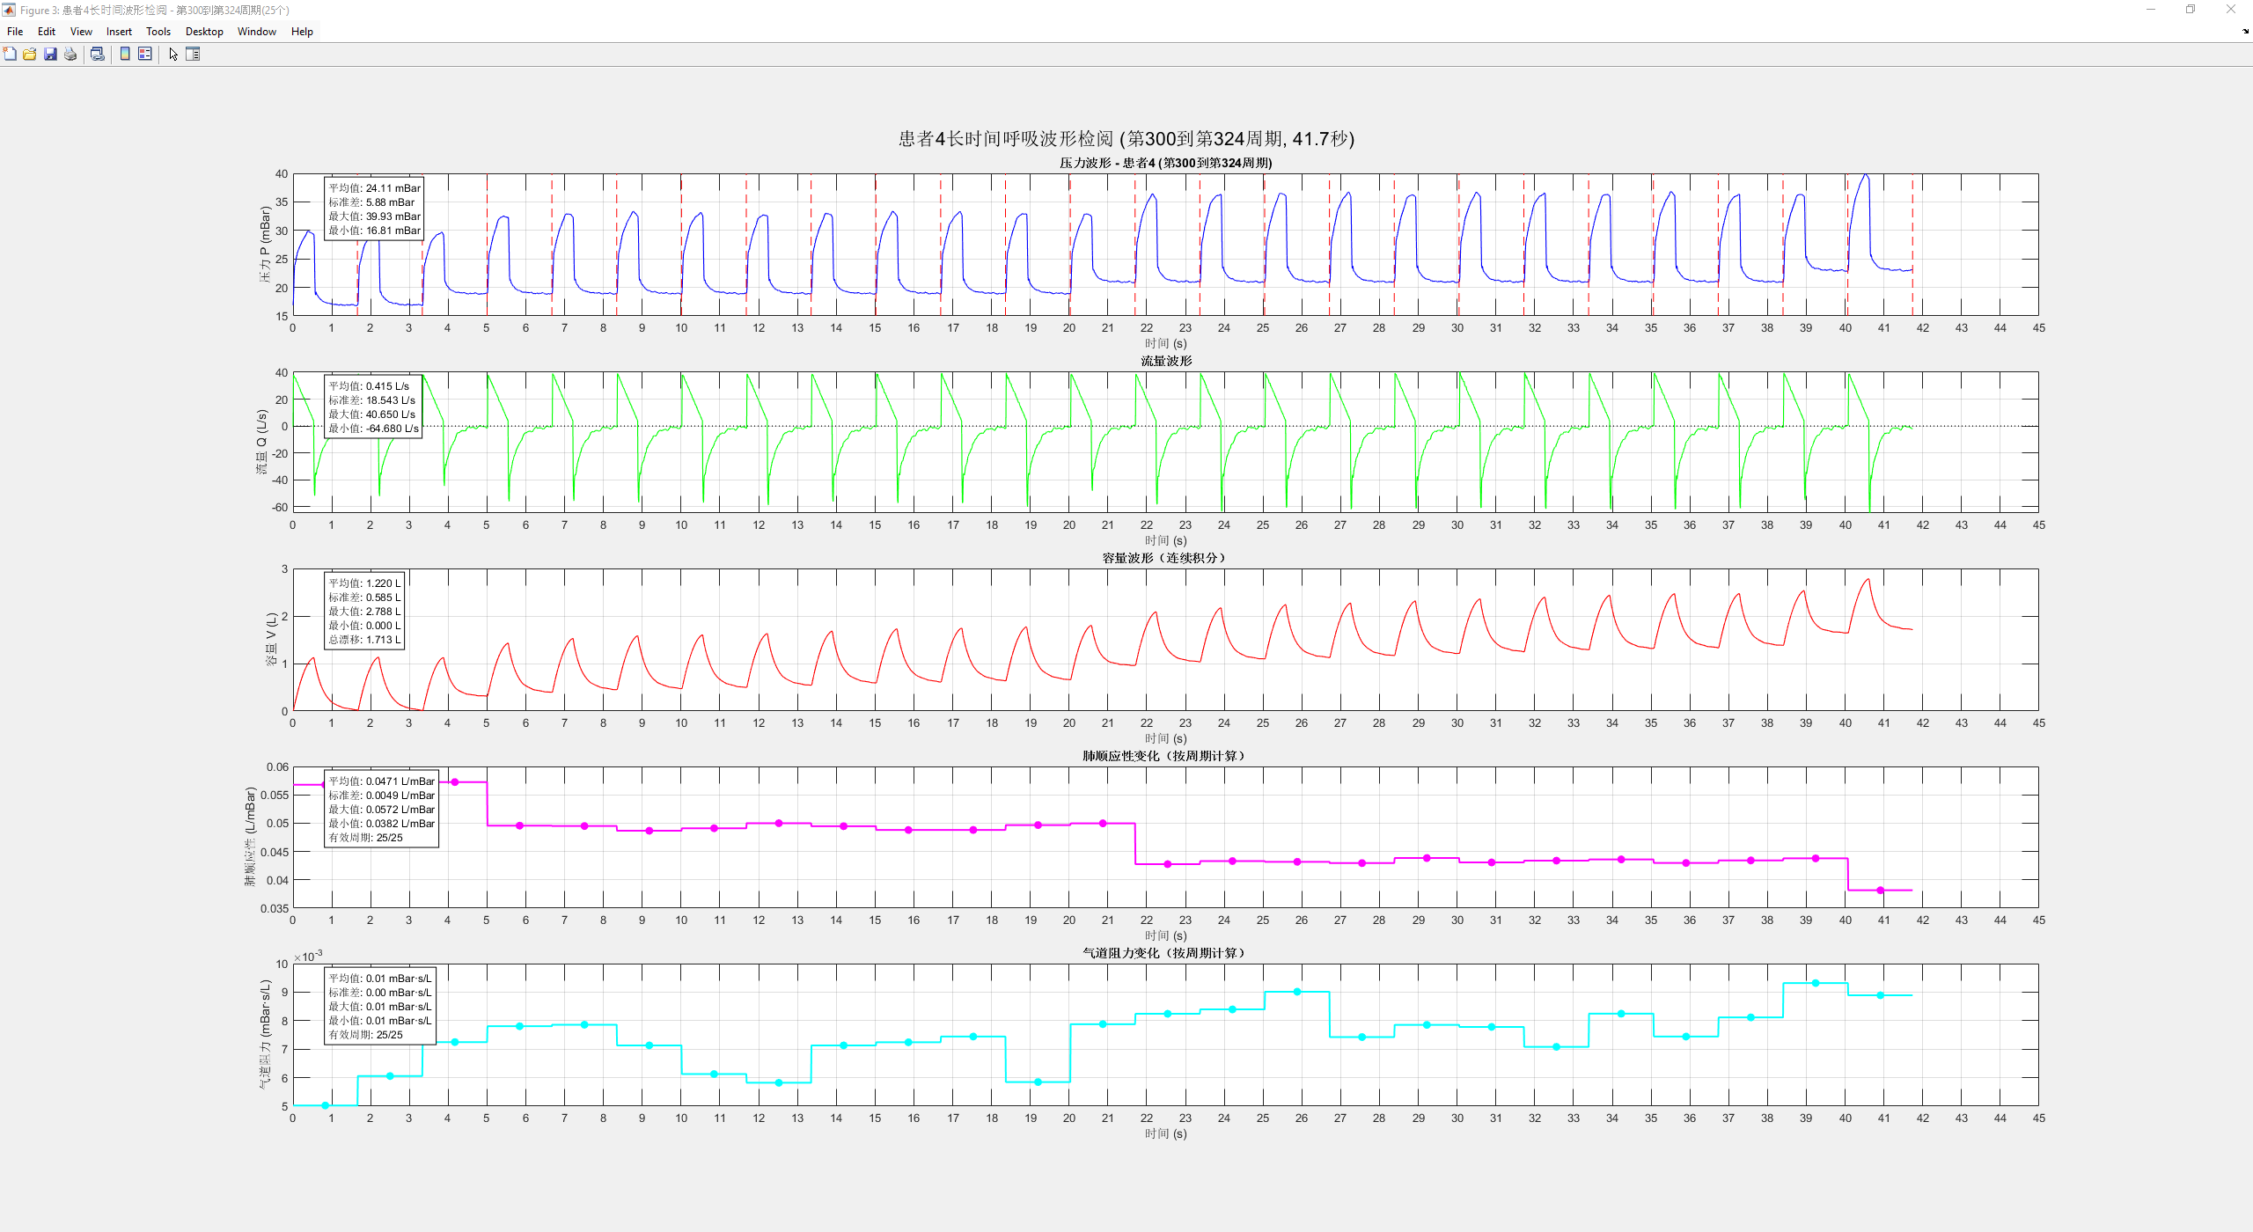Open the Tools menu
Screen dimensions: 2253x1232
click(158, 32)
